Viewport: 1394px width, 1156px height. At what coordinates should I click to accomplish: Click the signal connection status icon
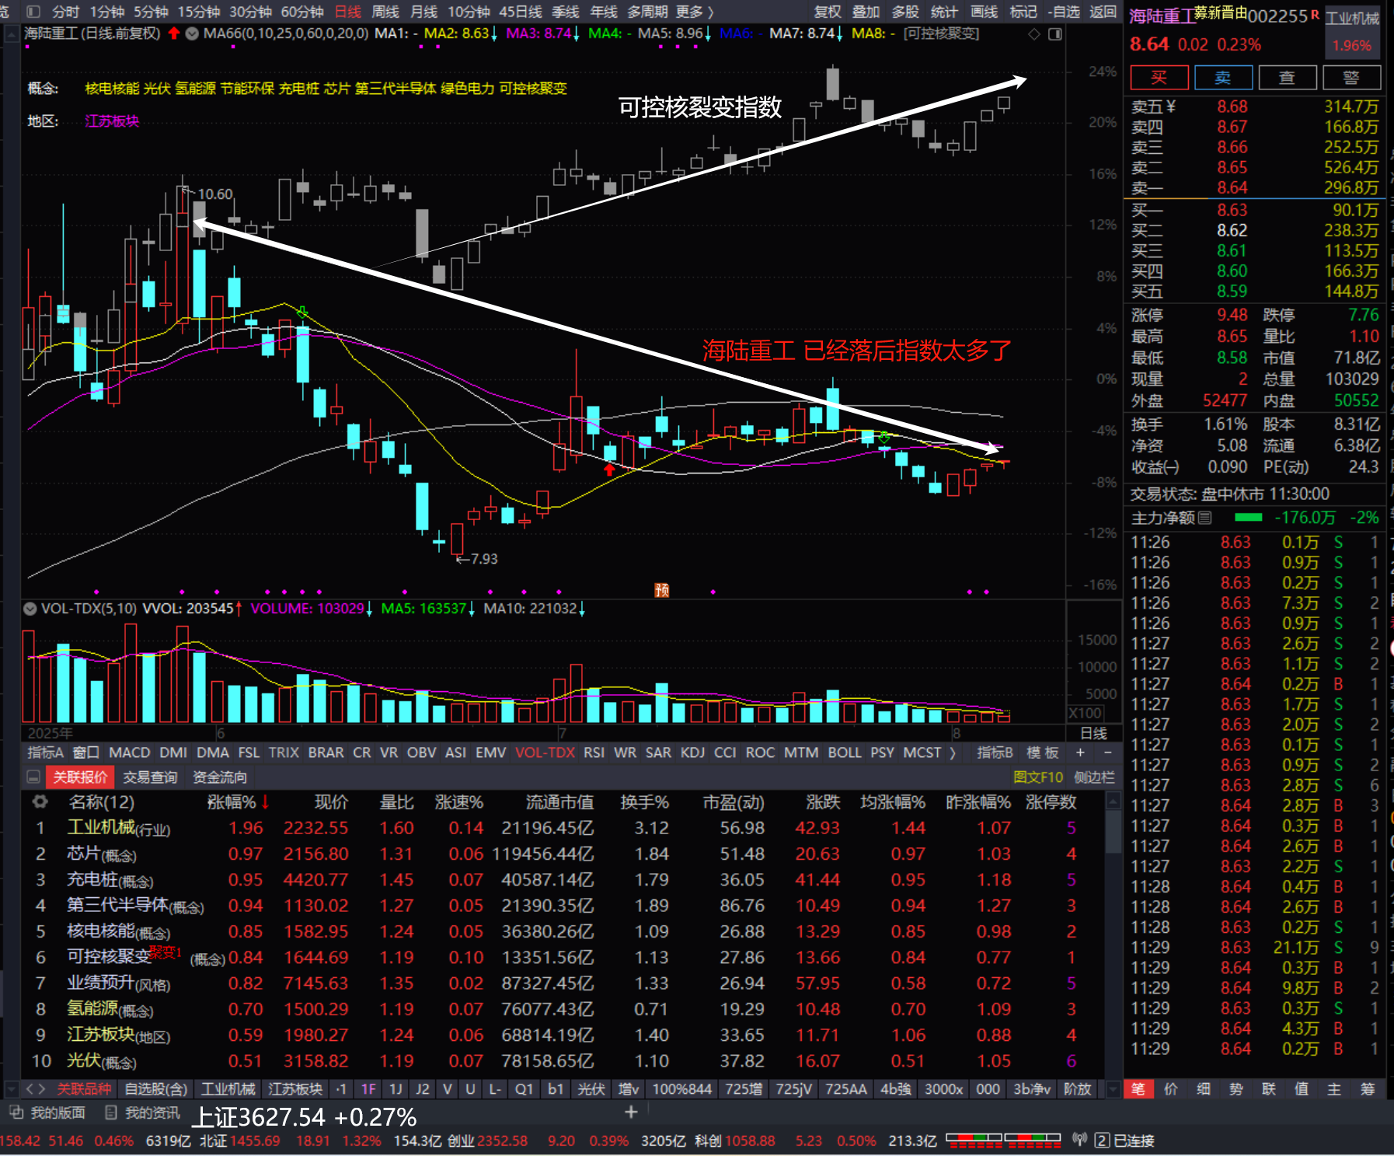tap(1079, 1140)
